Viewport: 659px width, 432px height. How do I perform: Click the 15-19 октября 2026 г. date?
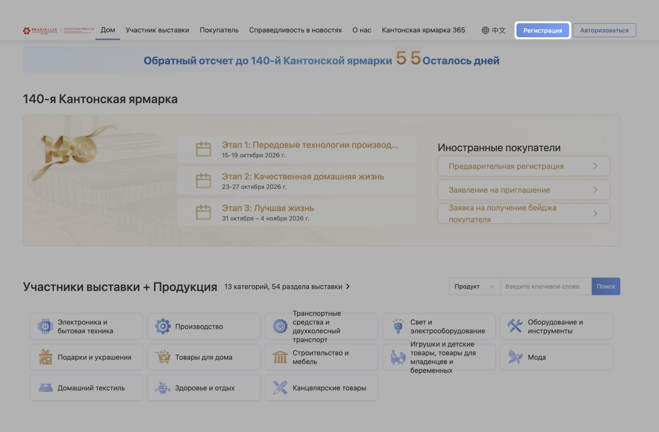(x=253, y=155)
